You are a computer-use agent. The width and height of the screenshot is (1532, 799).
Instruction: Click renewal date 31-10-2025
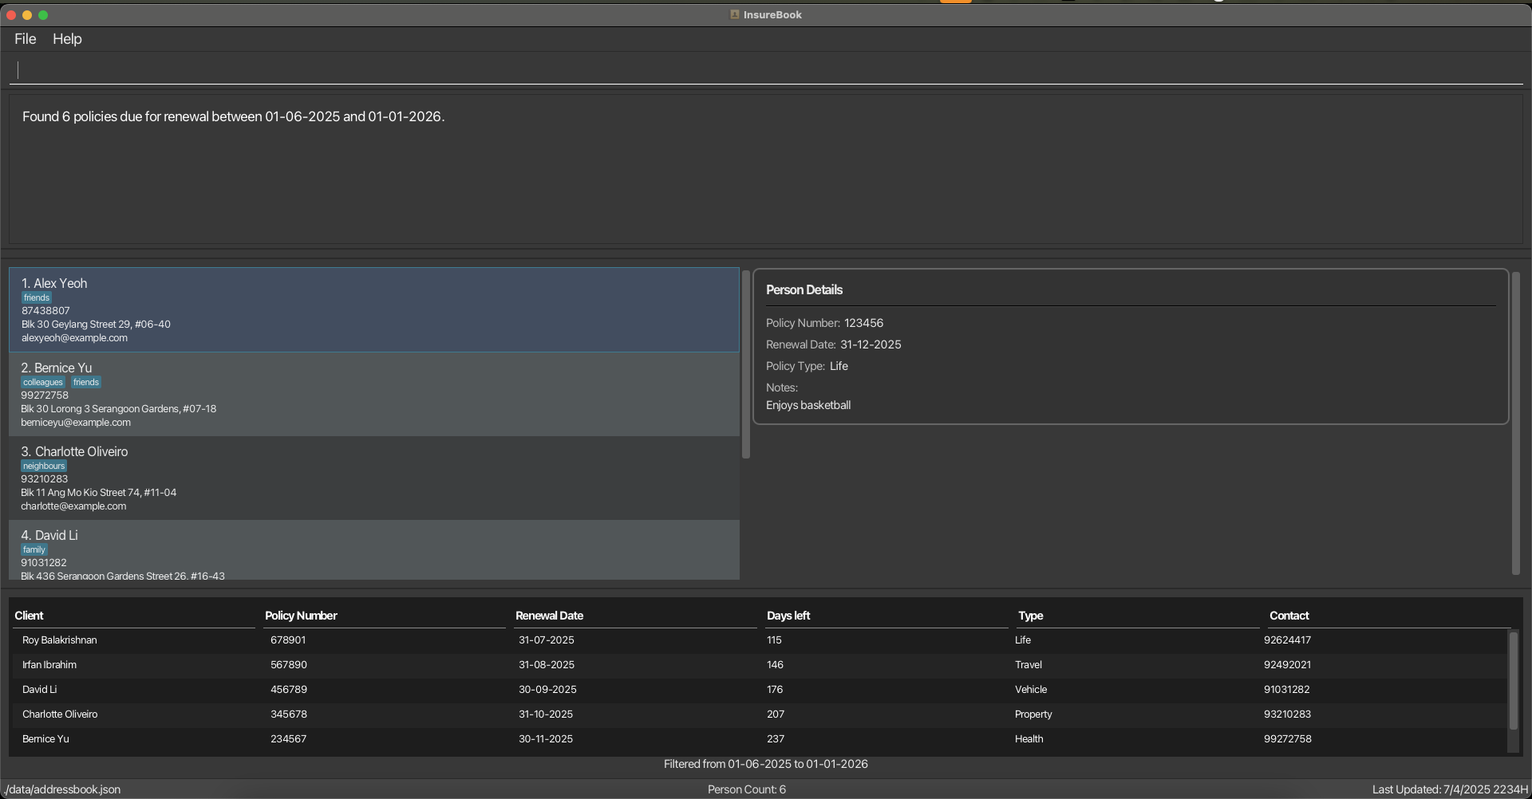tap(546, 714)
